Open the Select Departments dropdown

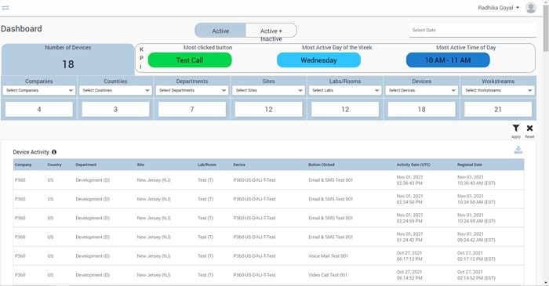click(x=192, y=90)
